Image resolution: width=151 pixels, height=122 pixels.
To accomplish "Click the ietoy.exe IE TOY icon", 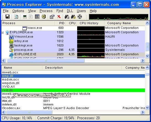I will click(x=11, y=41).
